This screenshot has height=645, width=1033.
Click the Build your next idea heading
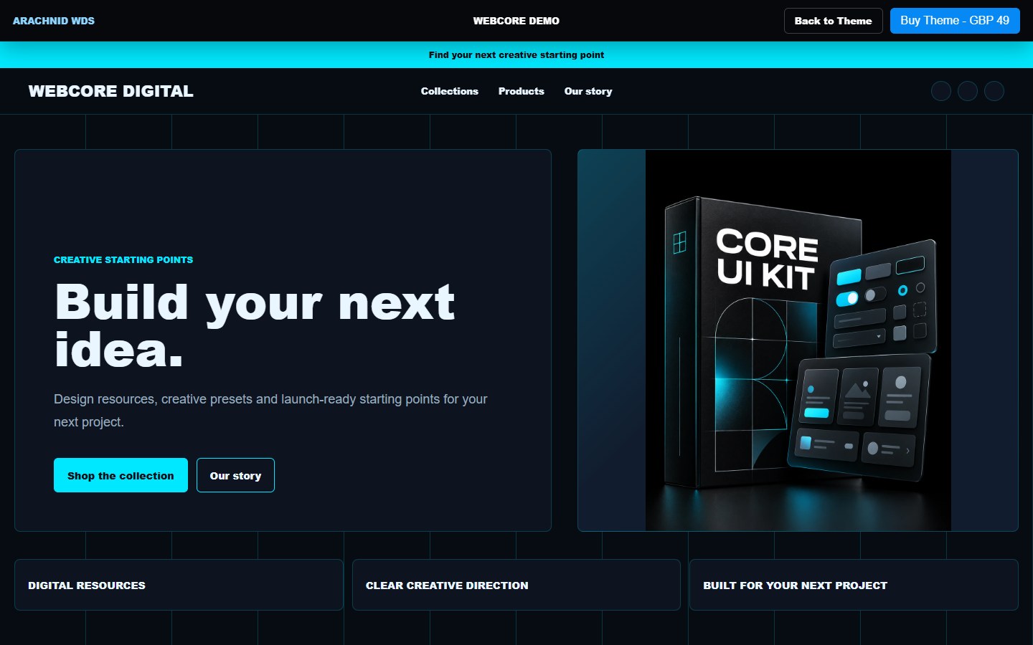(x=255, y=326)
